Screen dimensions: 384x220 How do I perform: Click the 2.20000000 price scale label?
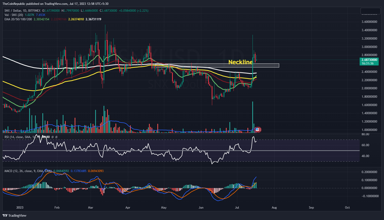pos(369,80)
